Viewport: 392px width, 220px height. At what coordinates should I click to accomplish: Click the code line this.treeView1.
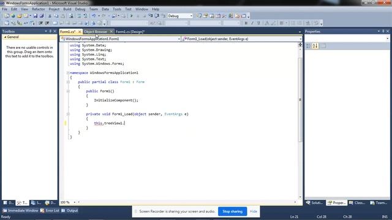click(110, 123)
